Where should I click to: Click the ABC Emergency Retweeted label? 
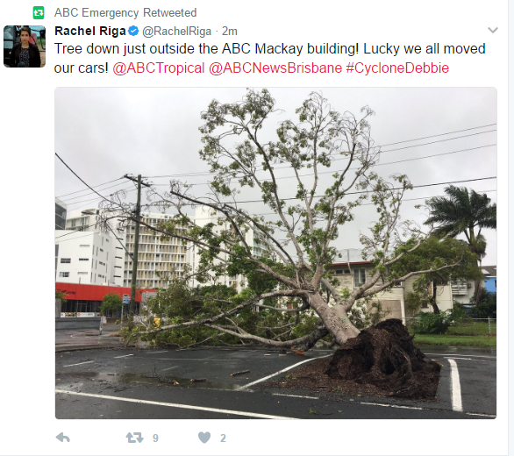125,13
